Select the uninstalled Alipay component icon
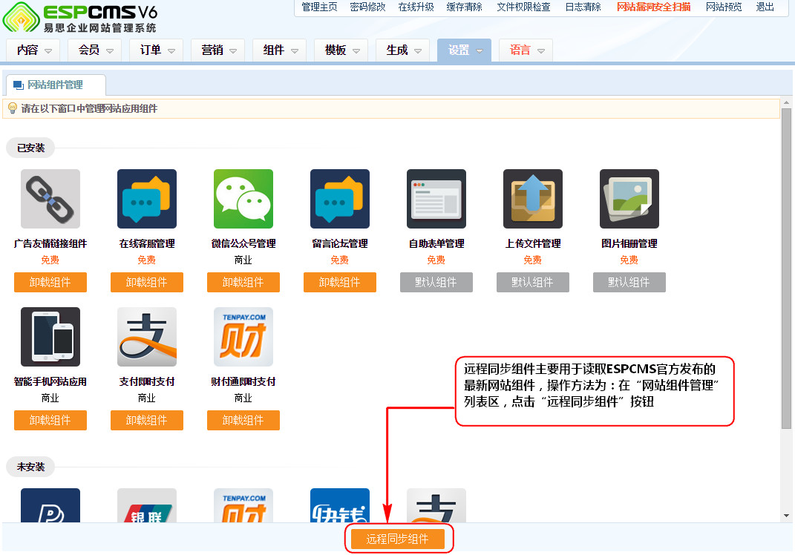The width and height of the screenshot is (795, 555). coord(436,505)
